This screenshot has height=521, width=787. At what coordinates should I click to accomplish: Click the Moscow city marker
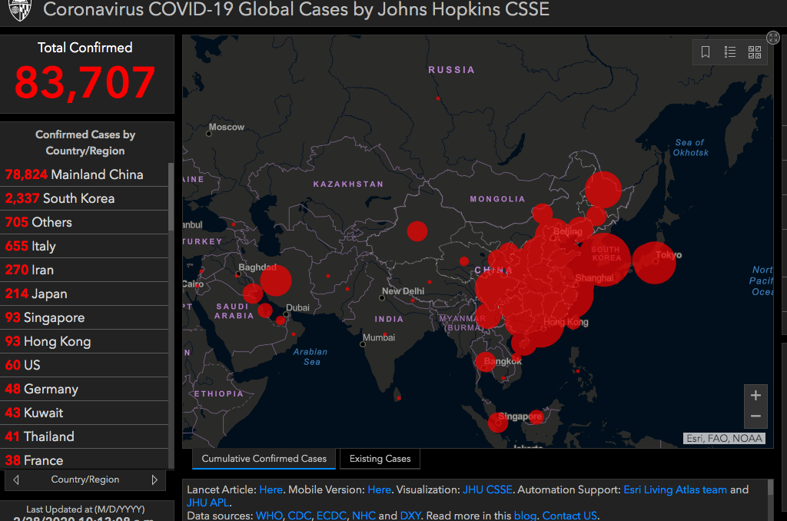209,134
